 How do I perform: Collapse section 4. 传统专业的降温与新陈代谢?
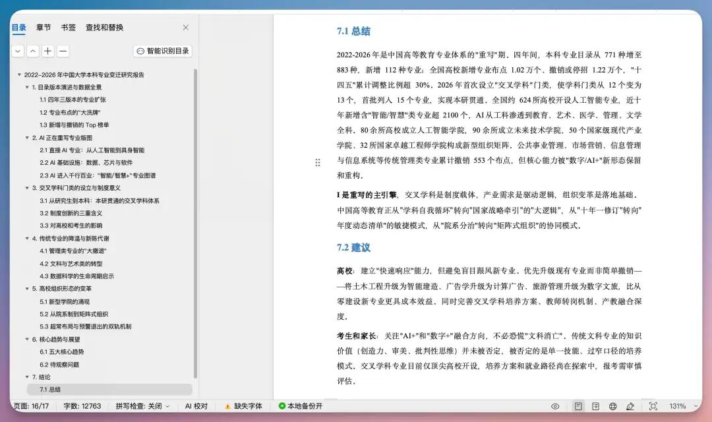pyautogui.click(x=27, y=238)
